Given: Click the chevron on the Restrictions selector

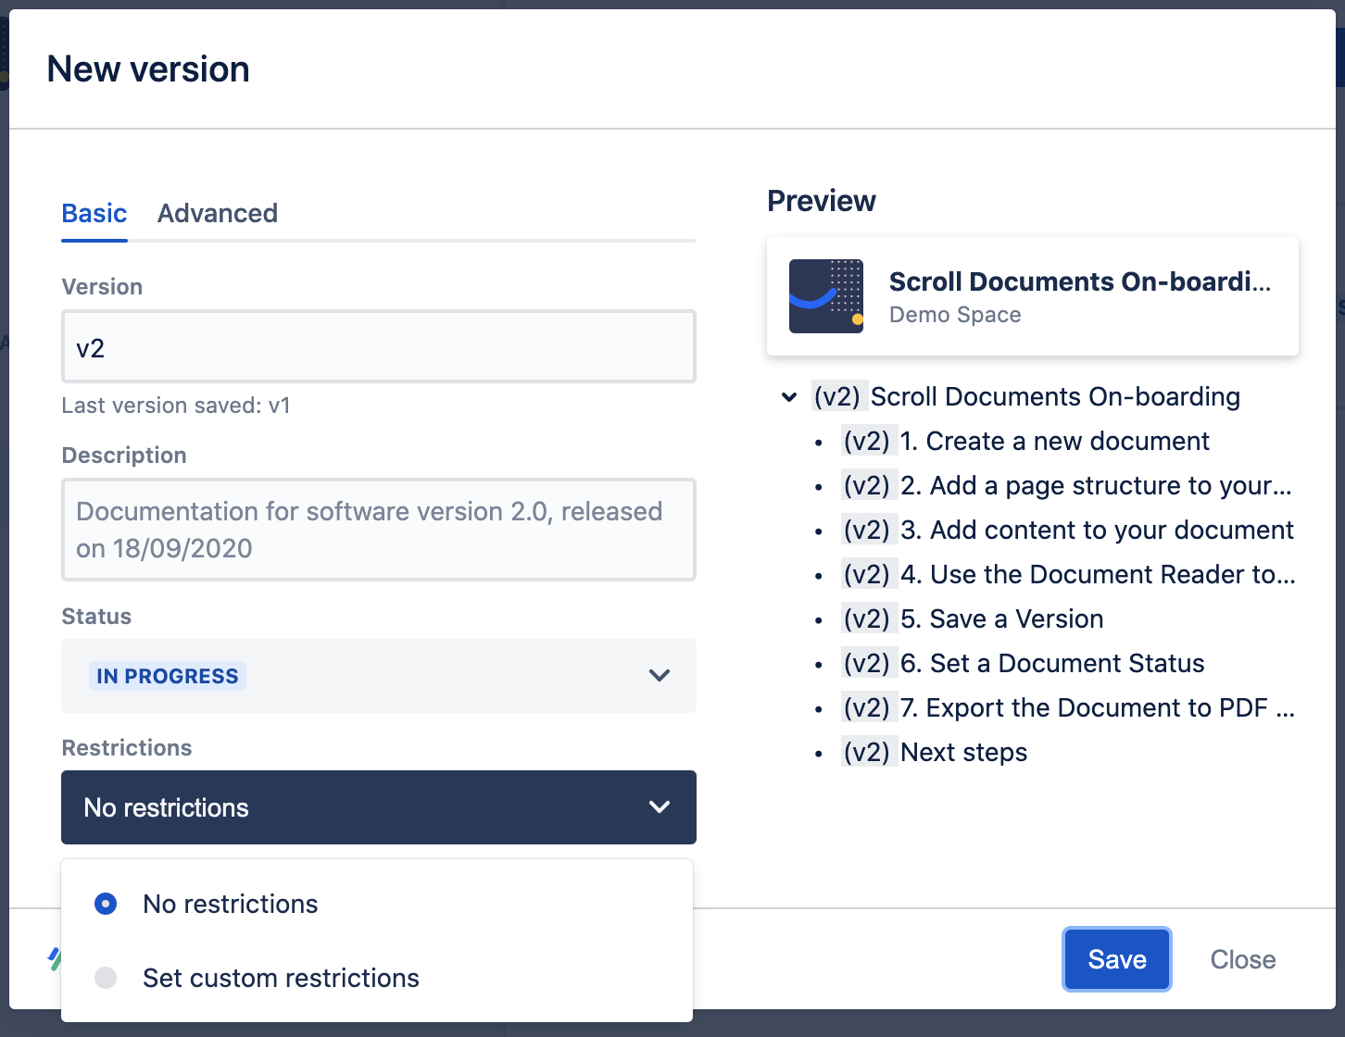Looking at the screenshot, I should 660,807.
